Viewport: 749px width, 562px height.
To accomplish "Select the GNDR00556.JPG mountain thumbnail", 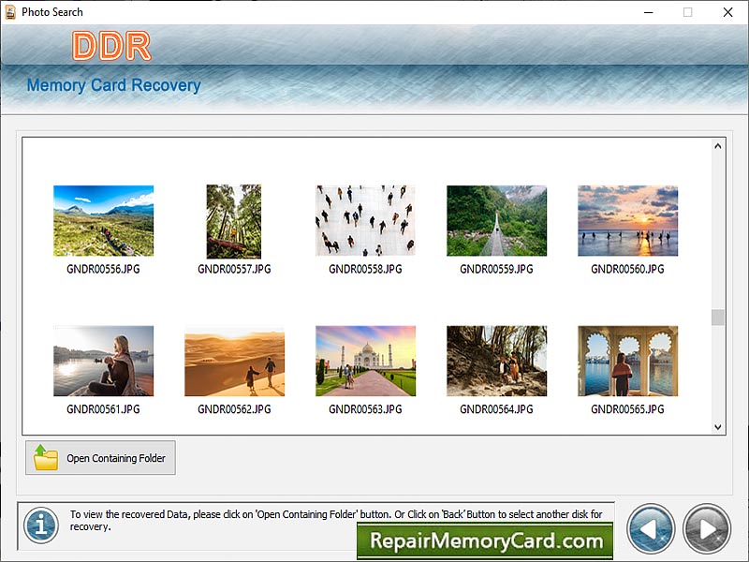I will tap(104, 221).
